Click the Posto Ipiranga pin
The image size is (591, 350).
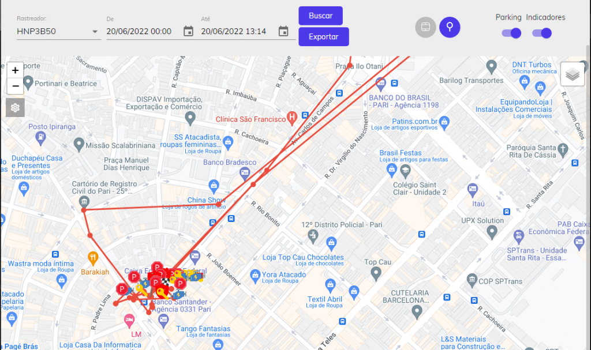tap(40, 138)
